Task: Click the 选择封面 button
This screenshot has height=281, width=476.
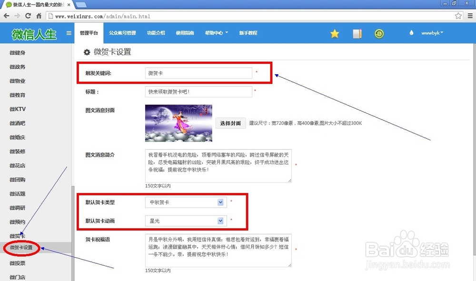Action: pyautogui.click(x=230, y=123)
